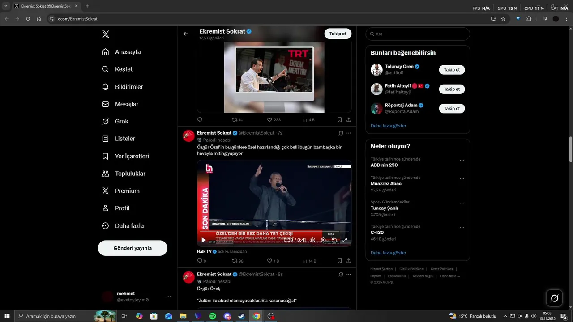Open Chrome tab search dropdown

pyautogui.click(x=6, y=6)
